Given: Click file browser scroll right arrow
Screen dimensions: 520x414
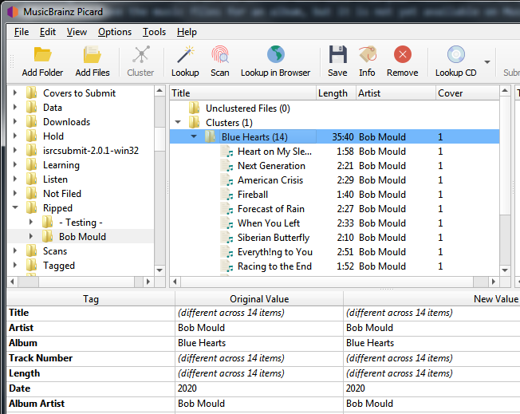Looking at the screenshot, I should click(148, 282).
